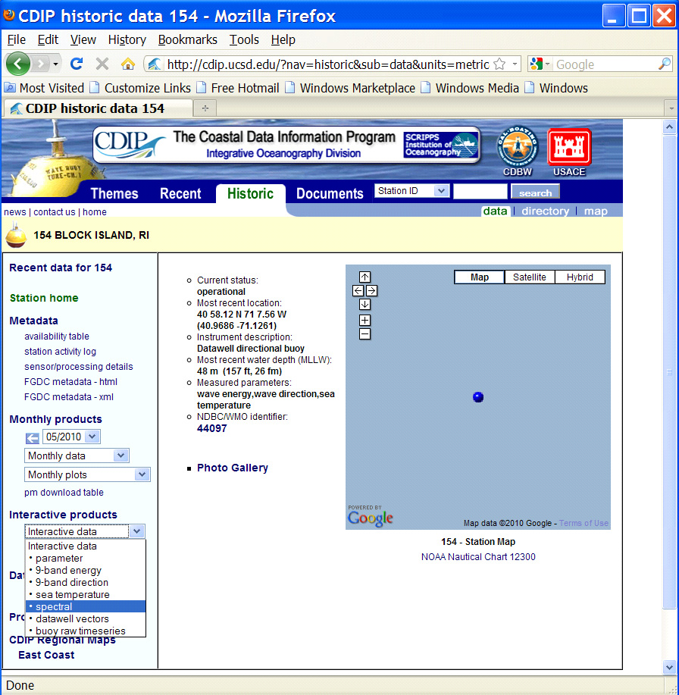Reload the page with the refresh icon
Viewport: 679px width, 695px height.
point(77,64)
